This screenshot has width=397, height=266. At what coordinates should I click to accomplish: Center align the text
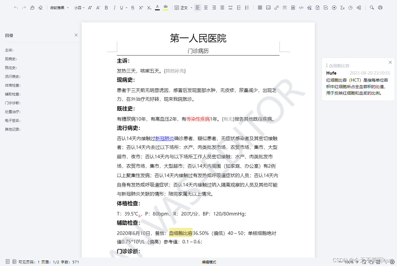pos(206,8)
